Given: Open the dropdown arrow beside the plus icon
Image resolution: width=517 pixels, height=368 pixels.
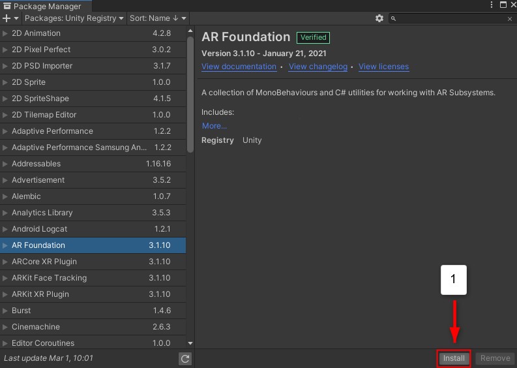Looking at the screenshot, I should (16, 18).
